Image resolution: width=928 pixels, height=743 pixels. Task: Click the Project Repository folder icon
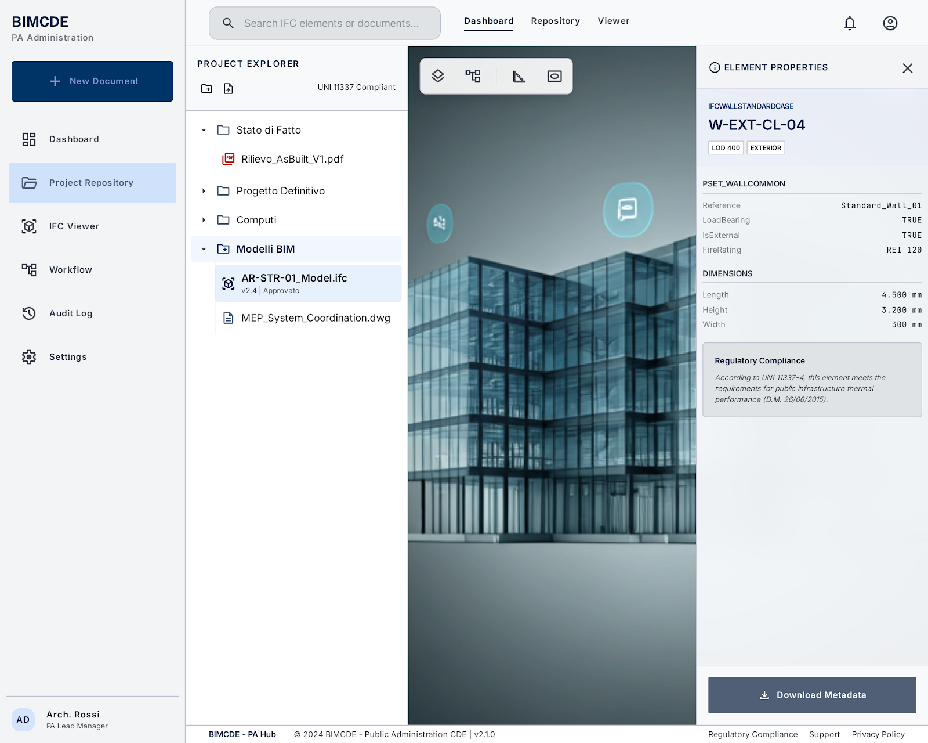[x=29, y=183]
